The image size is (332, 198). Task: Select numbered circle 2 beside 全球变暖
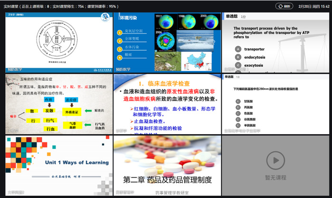point(120,41)
